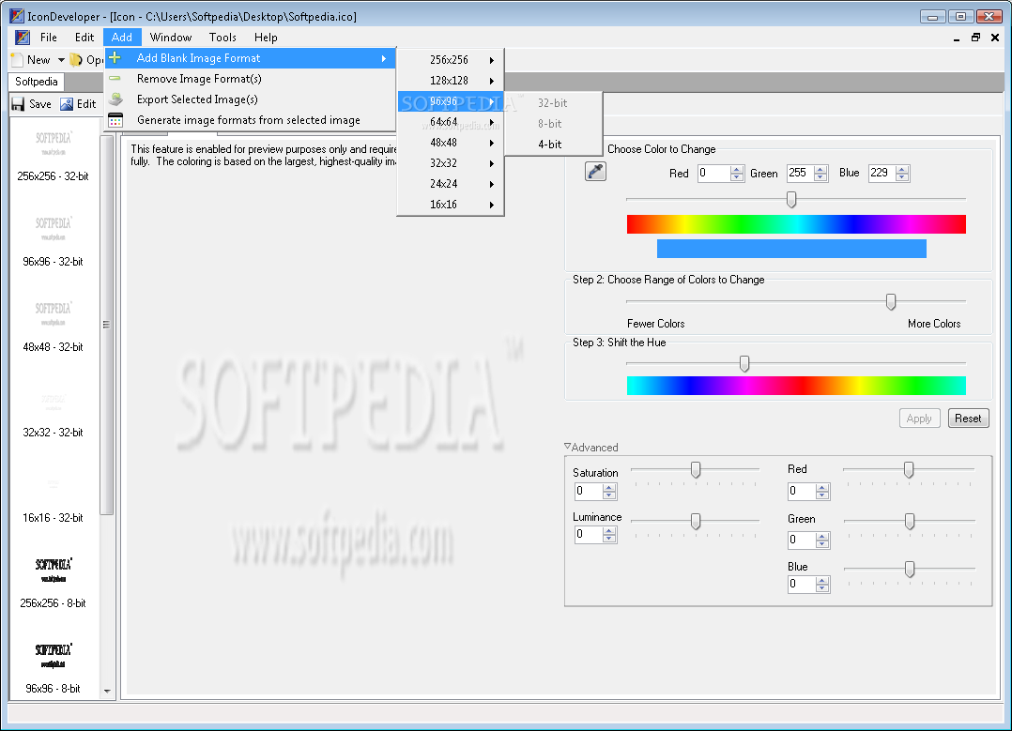Expand the 24x24 submenu

[x=491, y=184]
